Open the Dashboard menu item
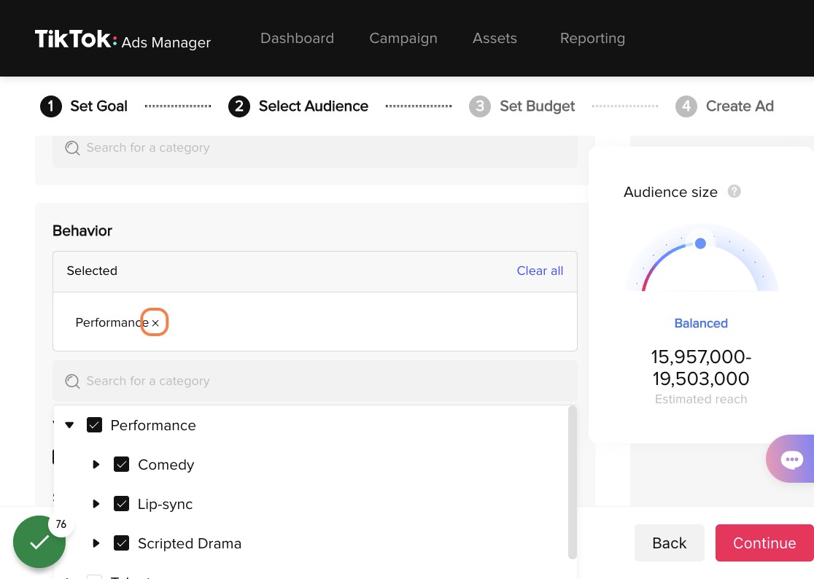This screenshot has width=814, height=579. tap(297, 39)
